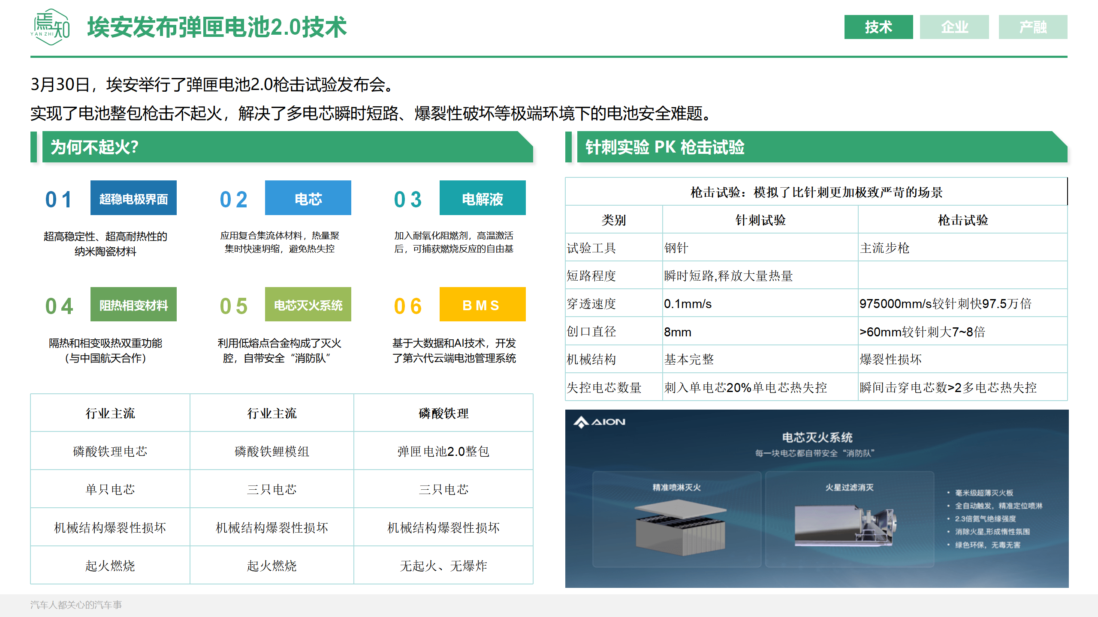Click the 电解液 teal label box

coord(483,198)
